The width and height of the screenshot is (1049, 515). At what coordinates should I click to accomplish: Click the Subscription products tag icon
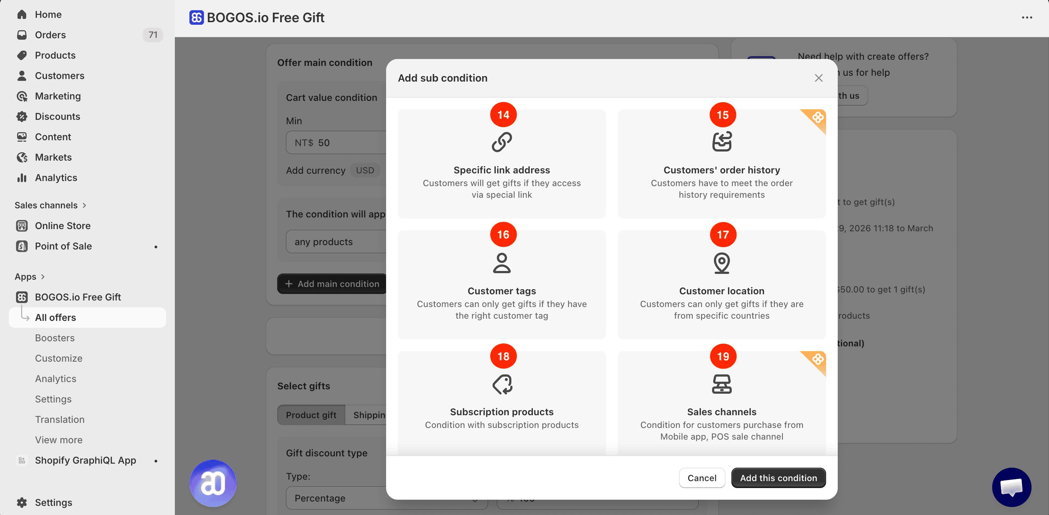point(502,384)
